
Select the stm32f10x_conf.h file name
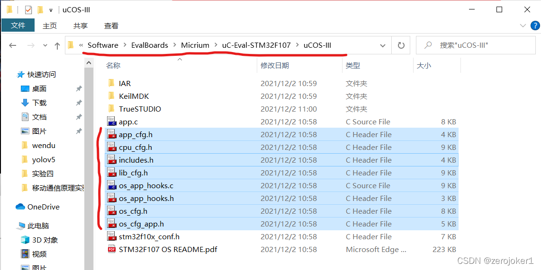tap(149, 236)
